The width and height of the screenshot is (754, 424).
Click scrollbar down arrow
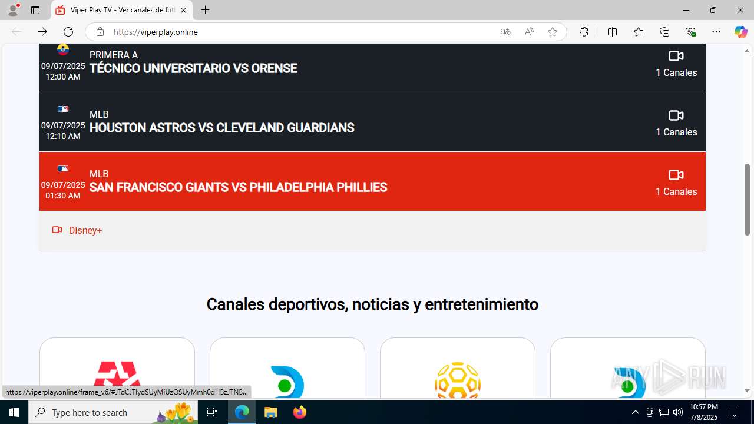(x=748, y=391)
